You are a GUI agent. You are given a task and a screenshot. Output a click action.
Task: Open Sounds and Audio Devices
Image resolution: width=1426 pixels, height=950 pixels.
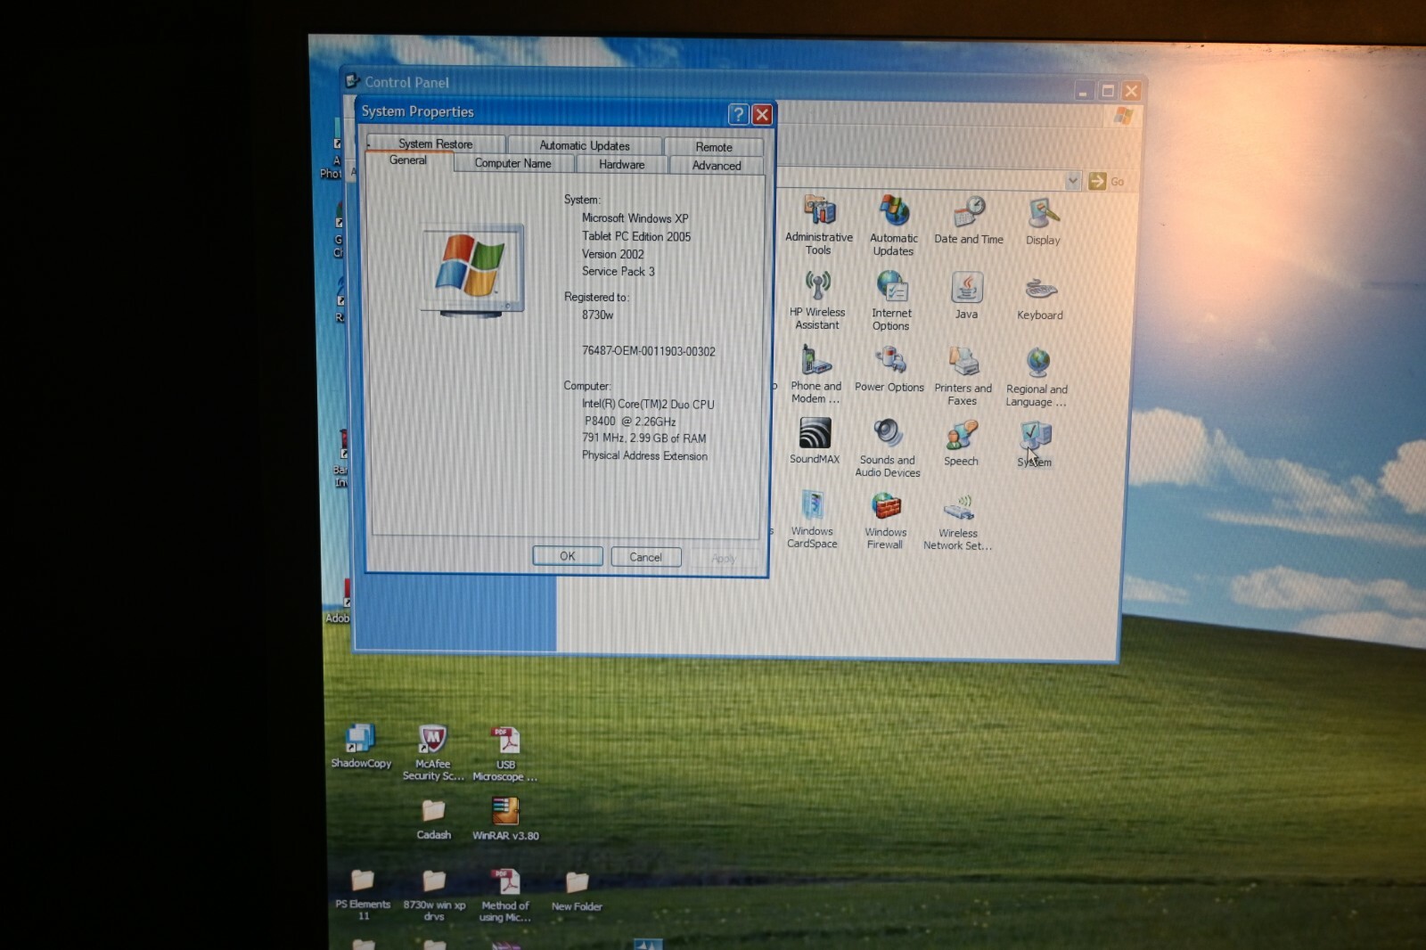tap(888, 447)
